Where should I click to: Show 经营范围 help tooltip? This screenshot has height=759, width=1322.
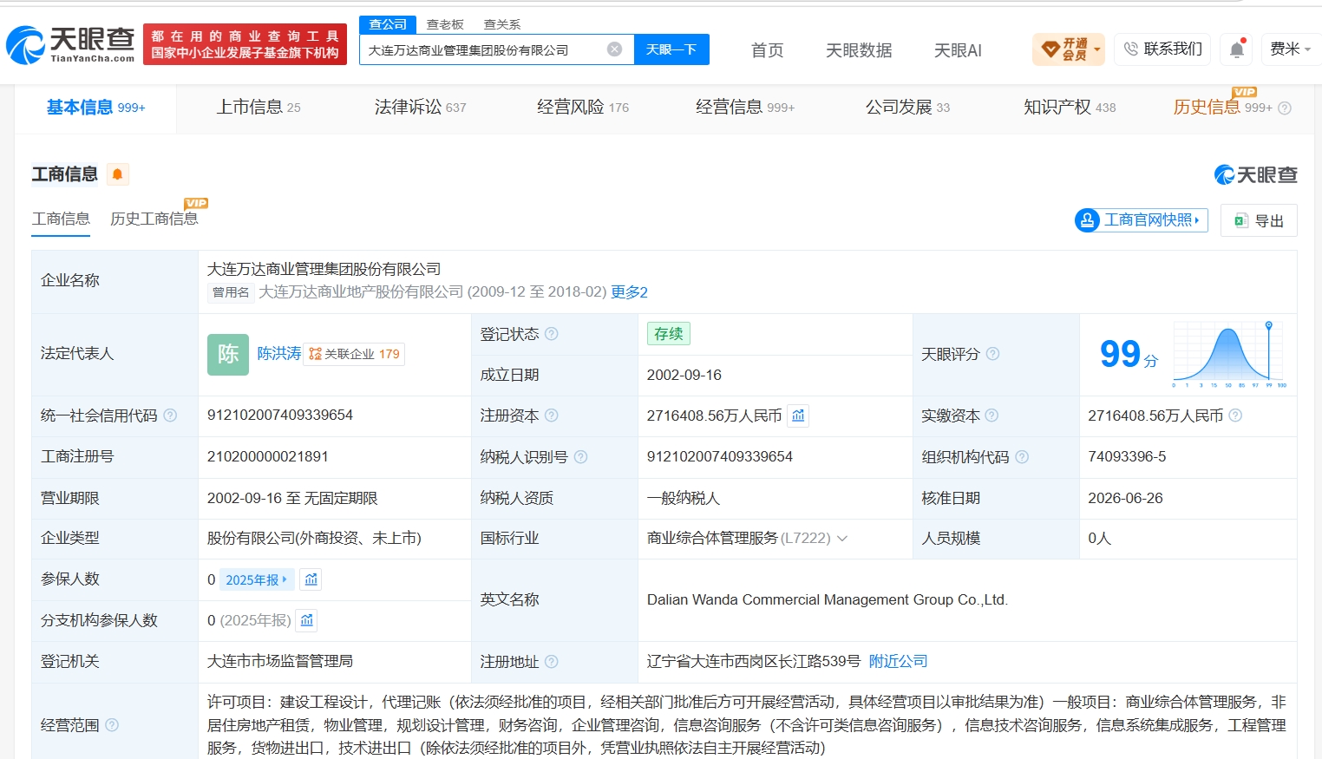(112, 725)
